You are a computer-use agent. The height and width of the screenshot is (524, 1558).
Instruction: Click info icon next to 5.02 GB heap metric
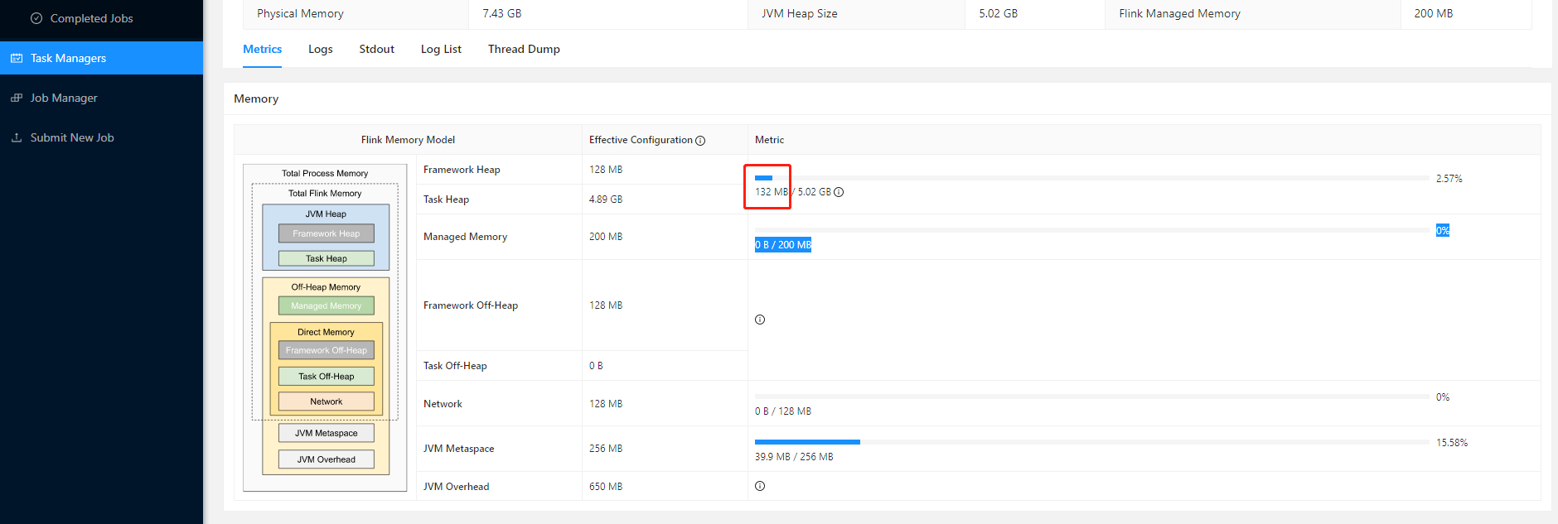(x=839, y=192)
